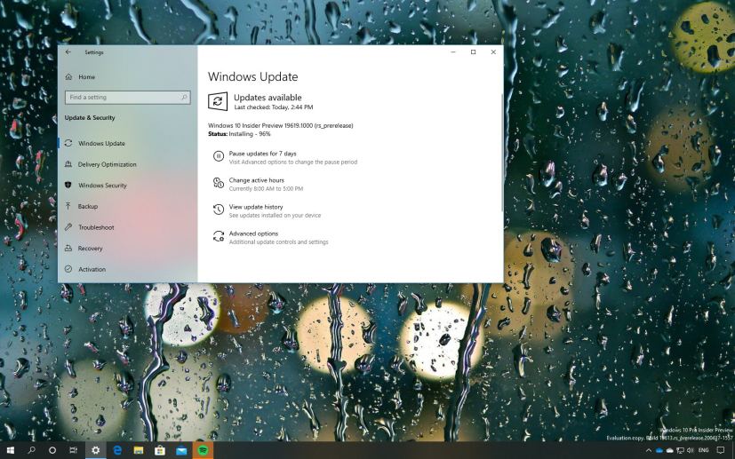Click the gear-sync icon beside Advanced options
The height and width of the screenshot is (459, 735).
point(219,236)
